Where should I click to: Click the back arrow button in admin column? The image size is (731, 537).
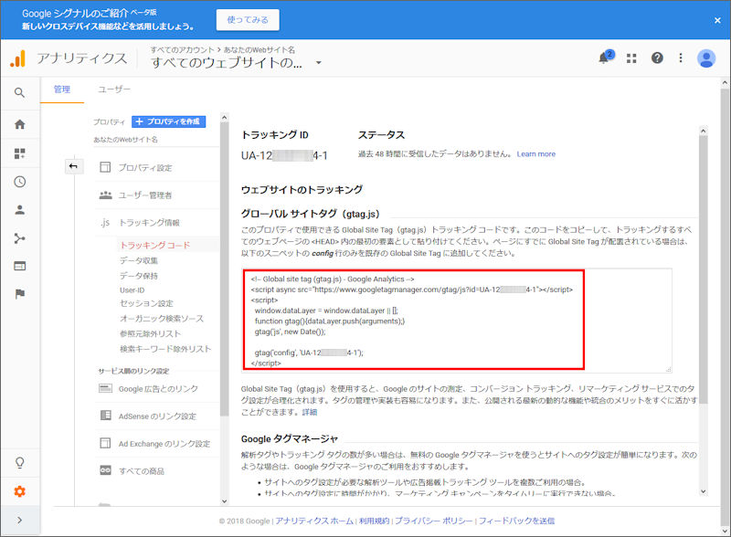click(x=74, y=166)
